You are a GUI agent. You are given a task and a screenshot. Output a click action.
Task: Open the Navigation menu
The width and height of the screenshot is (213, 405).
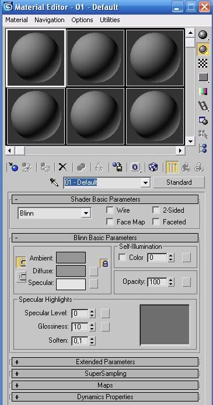coord(50,20)
